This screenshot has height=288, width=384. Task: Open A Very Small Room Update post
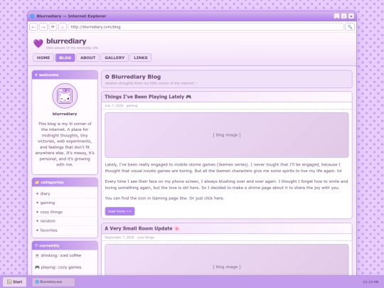coord(139,228)
